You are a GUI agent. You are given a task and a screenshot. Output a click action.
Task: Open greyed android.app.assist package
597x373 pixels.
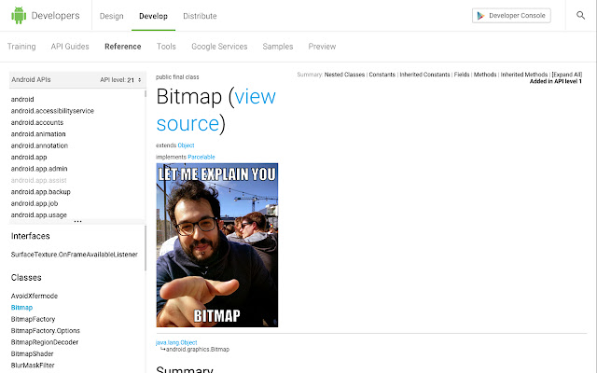point(39,180)
